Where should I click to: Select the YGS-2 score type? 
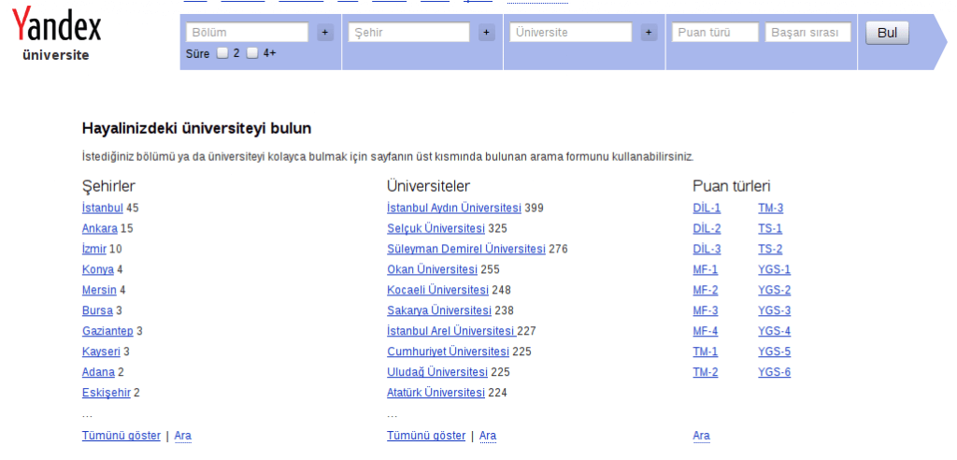[775, 290]
